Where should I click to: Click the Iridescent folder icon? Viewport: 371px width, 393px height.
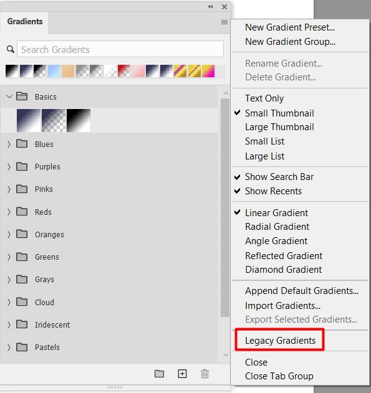point(22,324)
